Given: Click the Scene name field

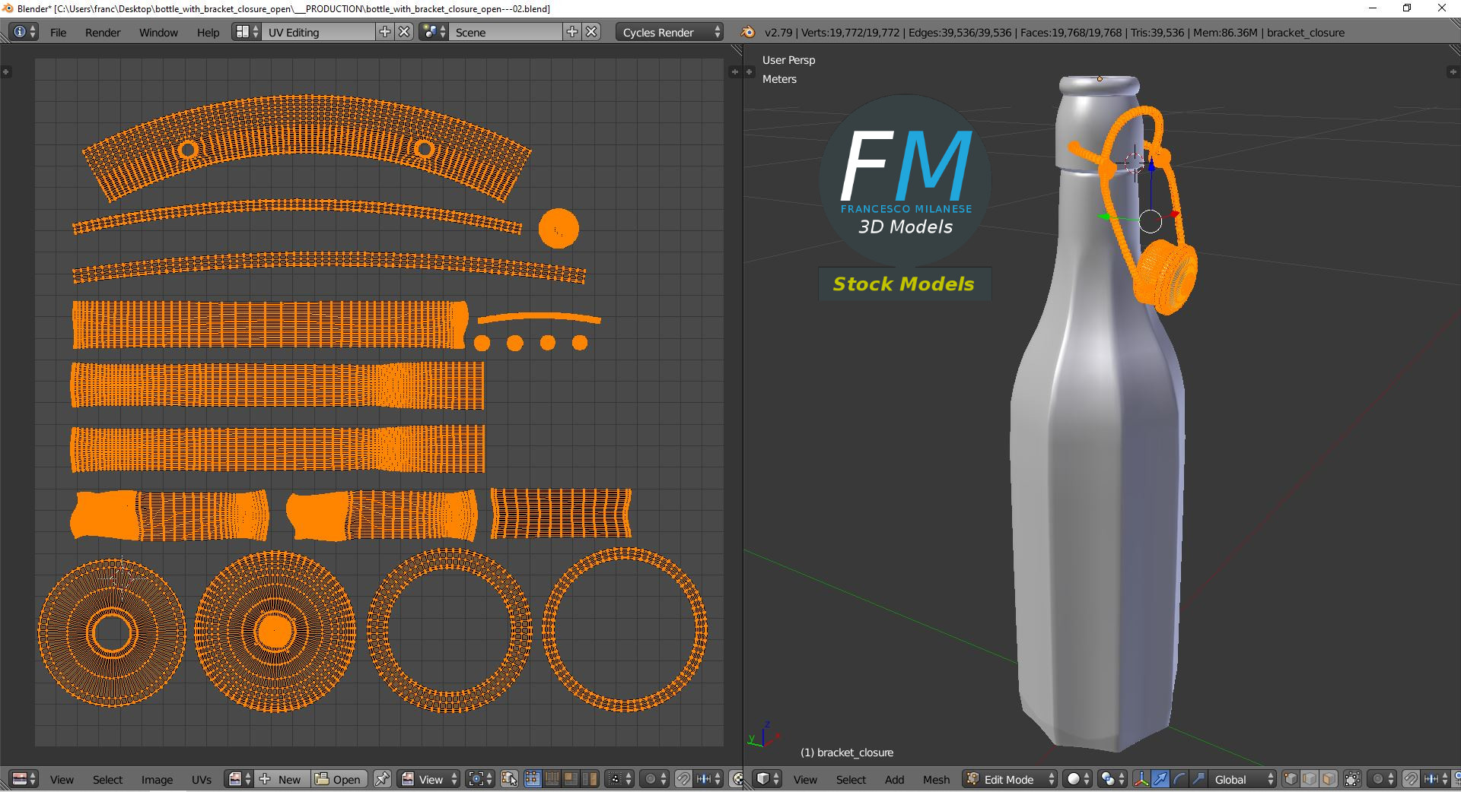Looking at the screenshot, I should pos(506,32).
